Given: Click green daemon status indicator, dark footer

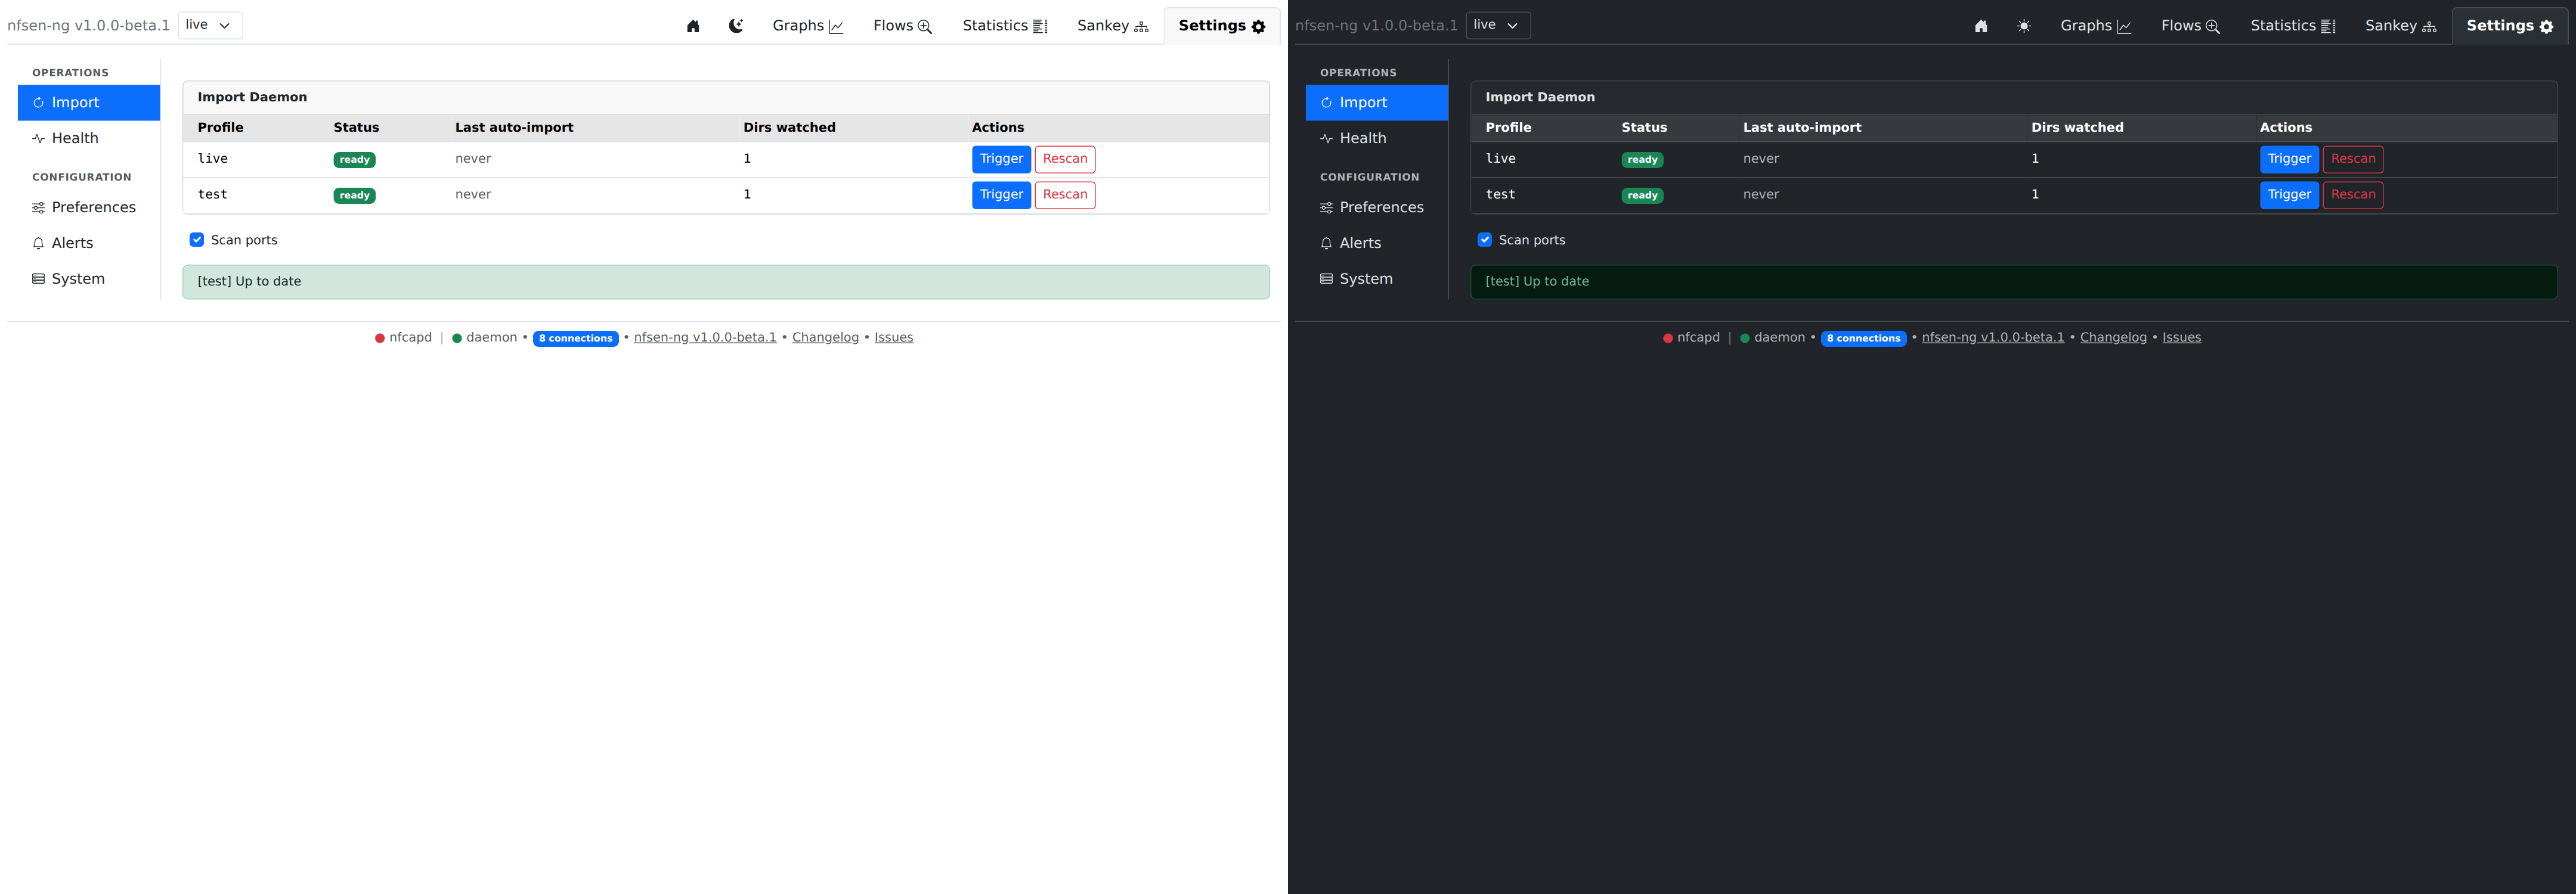Looking at the screenshot, I should click(1745, 339).
